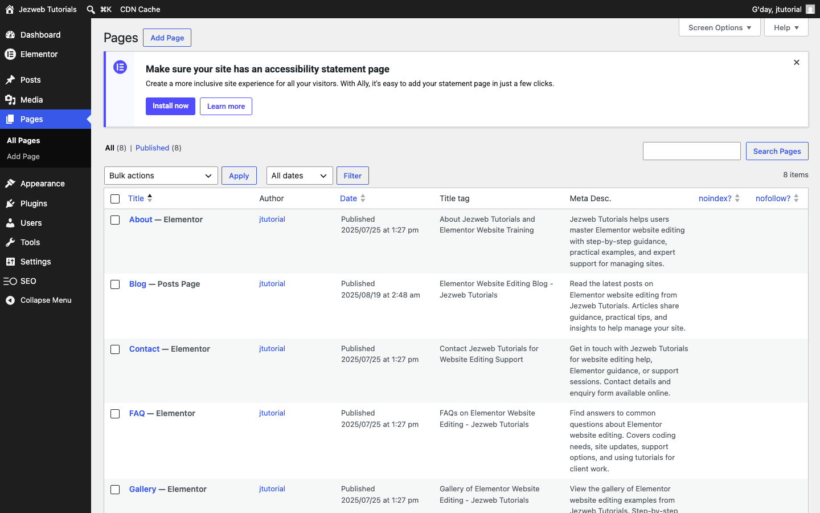Expand Screen Options panel

coord(720,27)
